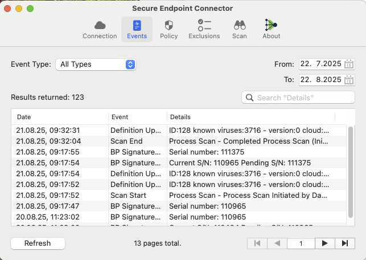This screenshot has width=366, height=260.
Task: Select the Scan End event row
Action: [x=171, y=141]
